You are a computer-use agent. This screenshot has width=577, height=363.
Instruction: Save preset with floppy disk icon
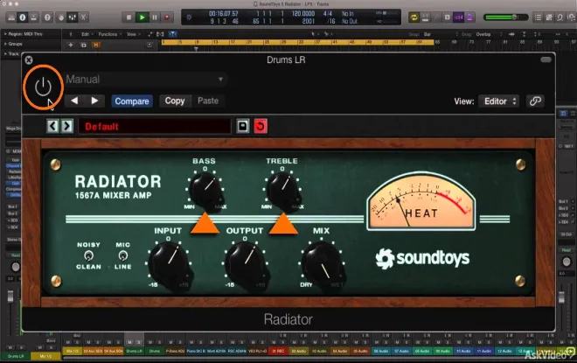click(243, 126)
